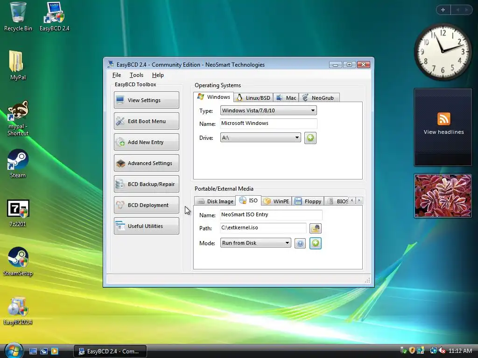Switch to the Linux/BSD tab
478x358 pixels.
point(253,98)
